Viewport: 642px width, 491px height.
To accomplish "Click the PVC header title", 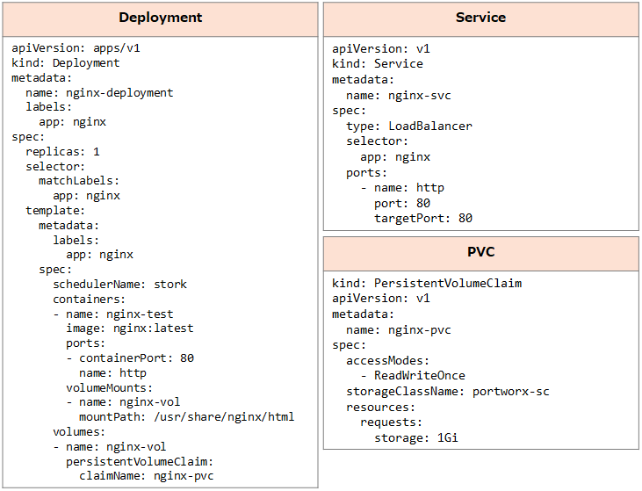I will tap(480, 251).
